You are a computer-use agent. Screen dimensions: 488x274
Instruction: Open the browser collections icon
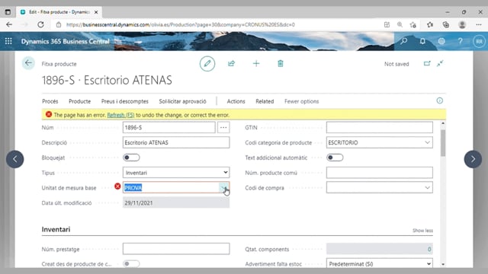(445, 24)
